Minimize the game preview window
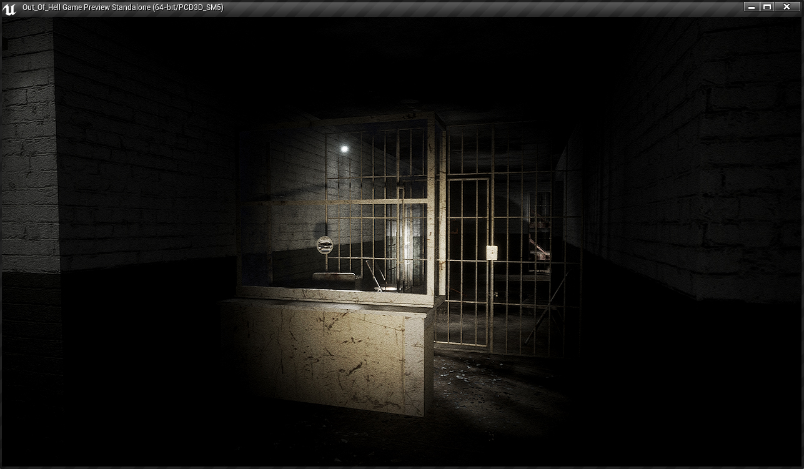This screenshot has height=469, width=804. click(x=752, y=7)
